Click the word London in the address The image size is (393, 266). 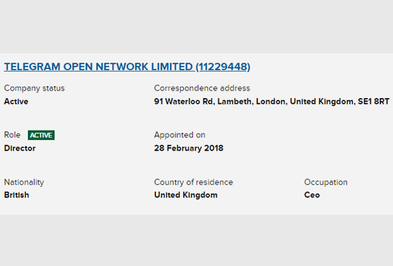pyautogui.click(x=271, y=101)
